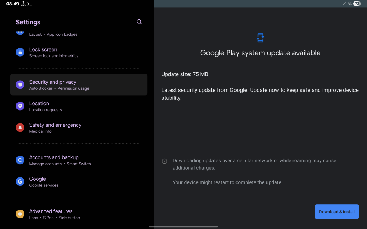Open Advanced features settings
The image size is (367, 229).
coord(78,214)
